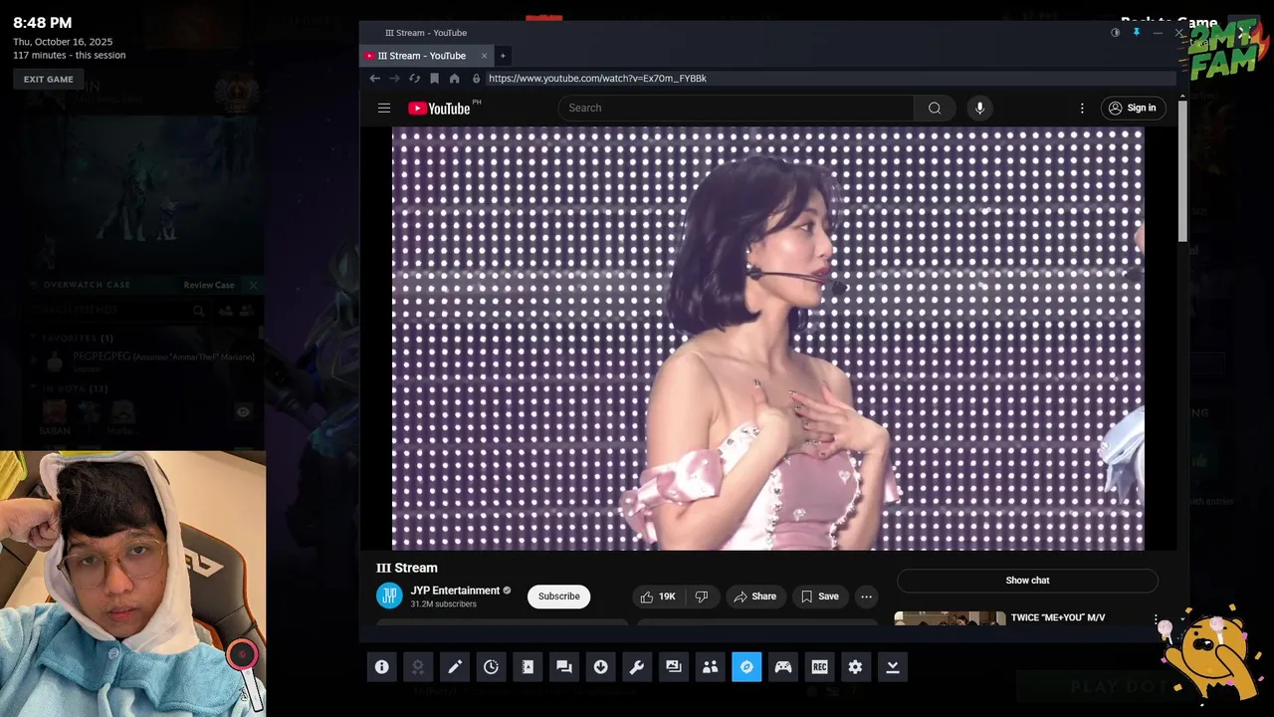Open overlay settings gear icon
Image resolution: width=1274 pixels, height=717 pixels.
(856, 667)
